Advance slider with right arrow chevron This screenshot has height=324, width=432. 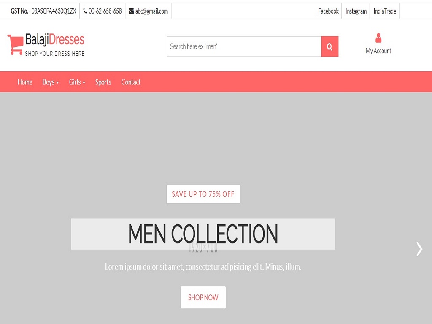click(x=419, y=249)
